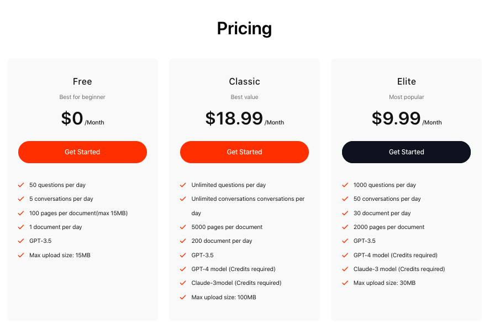Click the checkmark next to "5000 pages per document"
The width and height of the screenshot is (489, 333).
pos(183,227)
